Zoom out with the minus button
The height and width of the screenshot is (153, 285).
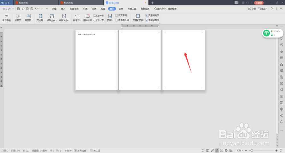[246, 150]
